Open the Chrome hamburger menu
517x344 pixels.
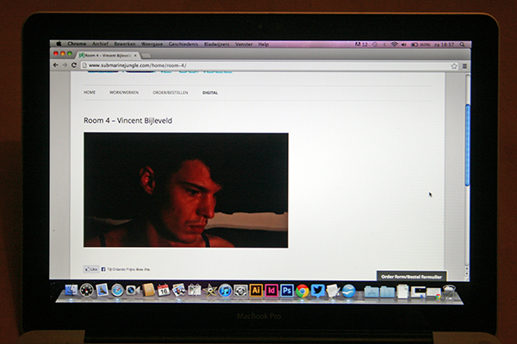pos(464,65)
